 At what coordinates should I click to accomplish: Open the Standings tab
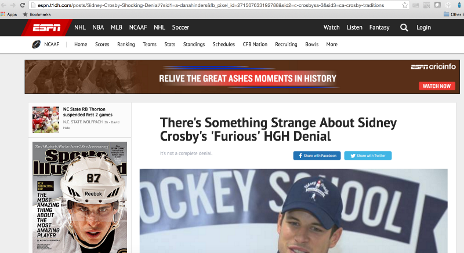click(194, 44)
